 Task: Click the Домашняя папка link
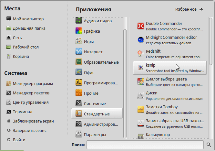click(29, 28)
